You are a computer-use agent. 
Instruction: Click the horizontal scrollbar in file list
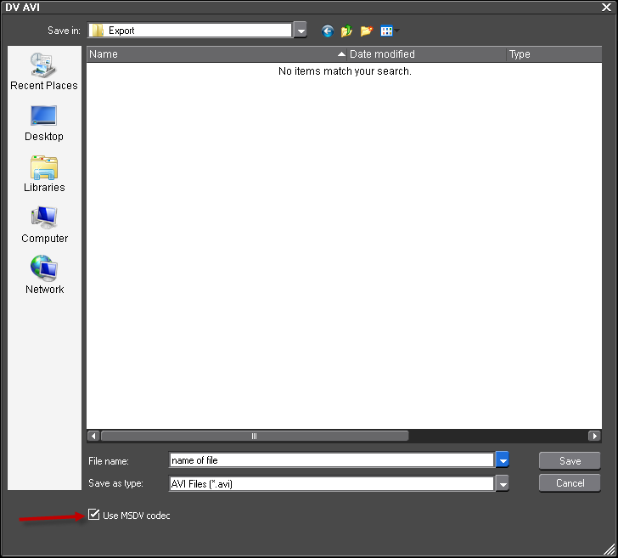[x=255, y=436]
